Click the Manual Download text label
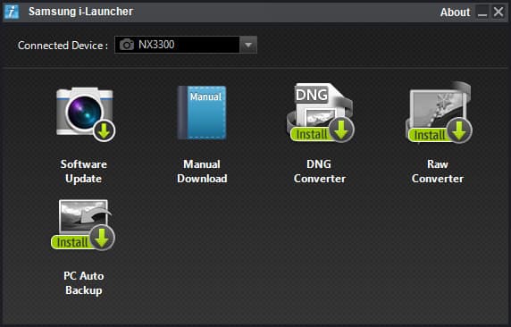The image size is (511, 327). [x=202, y=172]
